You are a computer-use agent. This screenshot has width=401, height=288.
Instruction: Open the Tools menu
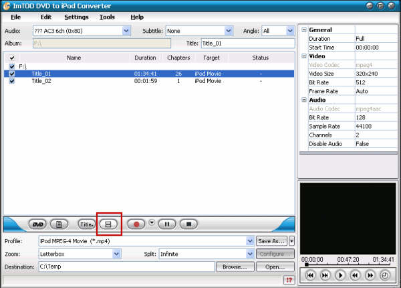click(x=107, y=17)
